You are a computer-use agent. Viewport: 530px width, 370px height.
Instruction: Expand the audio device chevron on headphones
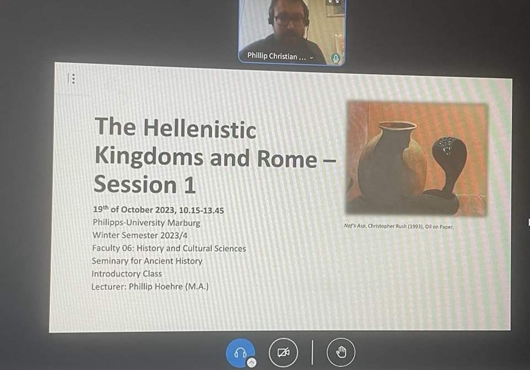(x=251, y=362)
